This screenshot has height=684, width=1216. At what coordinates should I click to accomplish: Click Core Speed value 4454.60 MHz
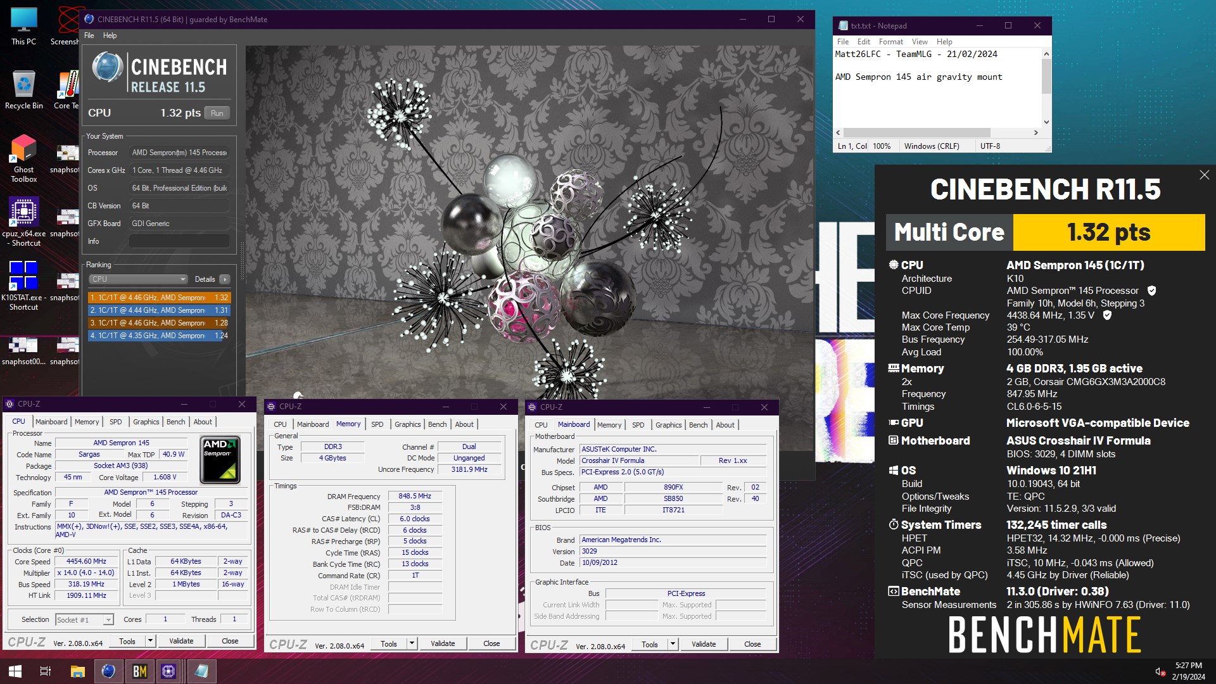(86, 562)
